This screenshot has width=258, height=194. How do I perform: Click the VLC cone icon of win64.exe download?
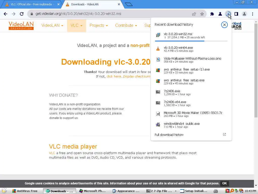pos(158,48)
